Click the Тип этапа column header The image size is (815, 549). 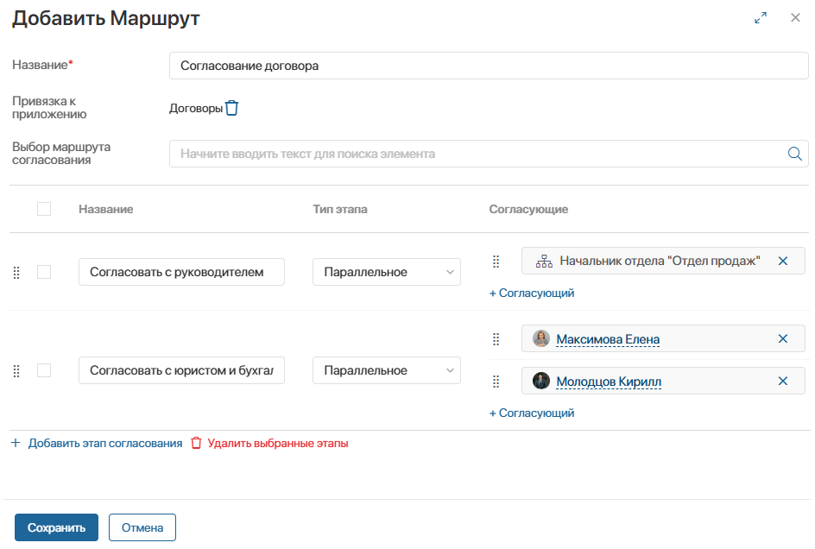340,209
